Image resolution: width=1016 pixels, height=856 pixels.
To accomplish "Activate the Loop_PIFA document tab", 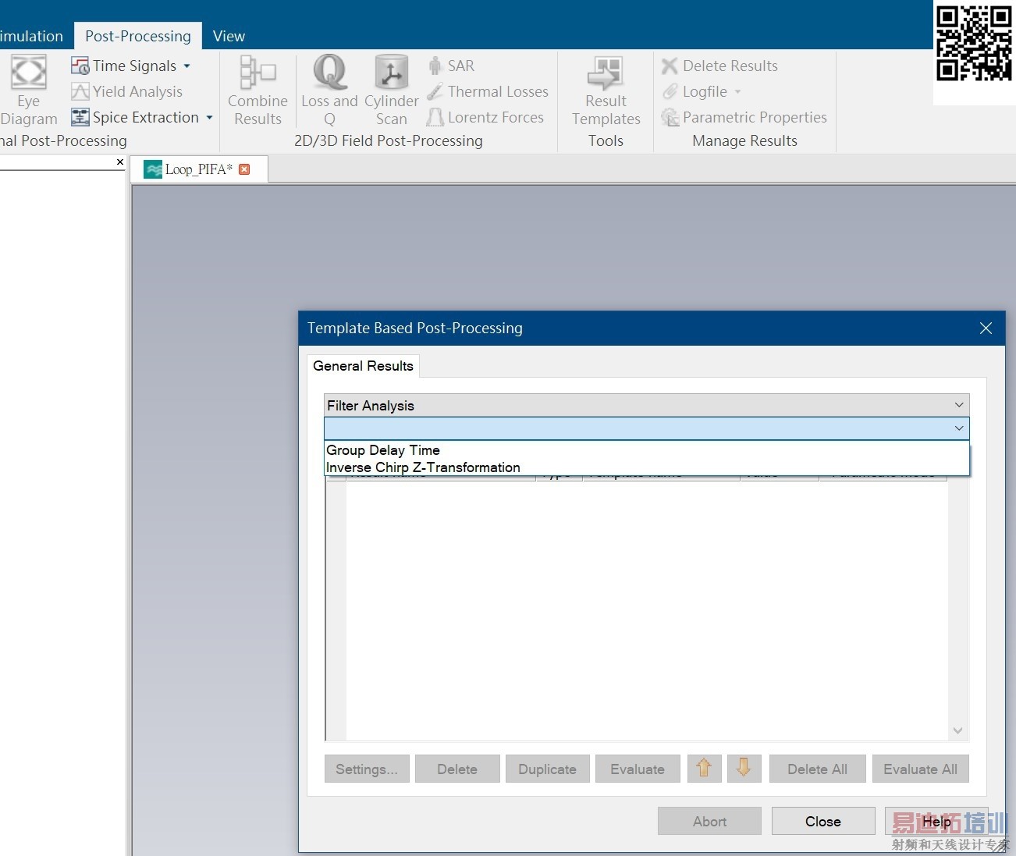I will pyautogui.click(x=198, y=169).
